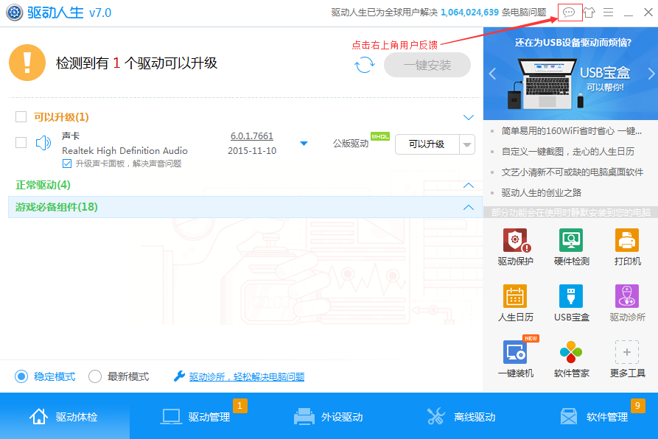Open 文艺小清新 desktop software link
Viewport: 658px width, 439px height.
[x=573, y=172]
